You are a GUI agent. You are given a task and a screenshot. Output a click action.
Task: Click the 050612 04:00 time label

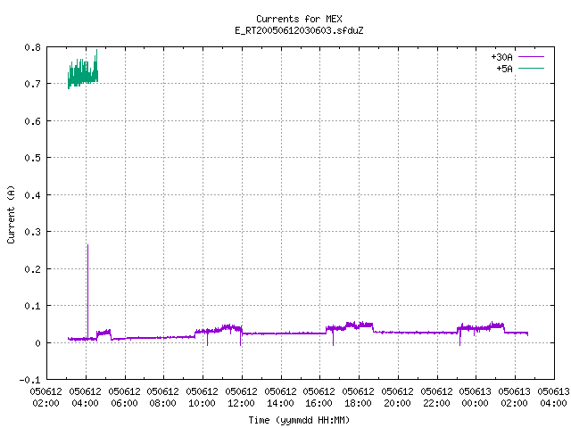tap(86, 398)
